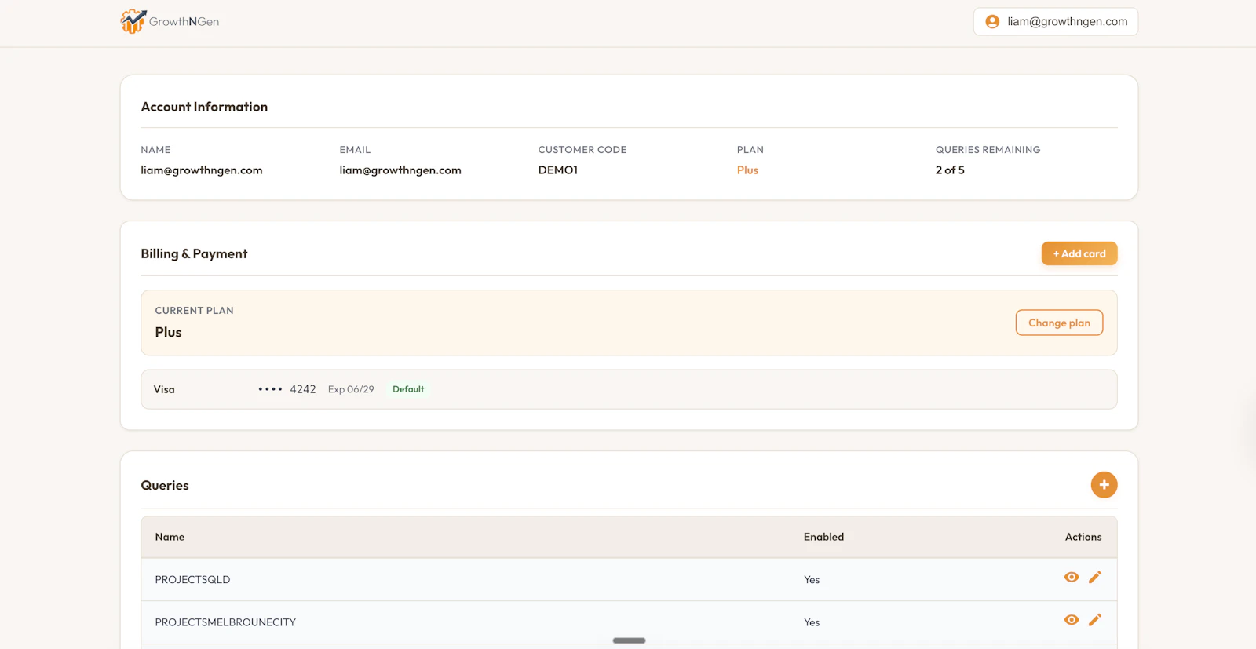The image size is (1256, 649).
Task: Click Exp 06/29 expiry text
Action: pyautogui.click(x=351, y=389)
